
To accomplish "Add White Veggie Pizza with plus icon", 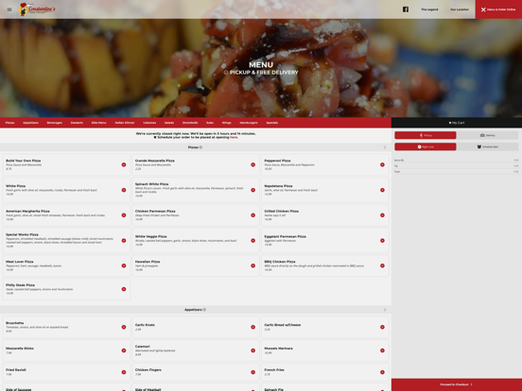I will pos(253,241).
